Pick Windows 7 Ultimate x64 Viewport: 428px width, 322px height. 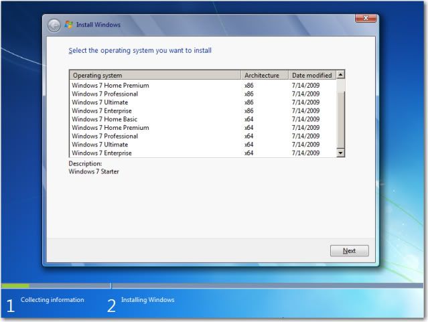203,145
